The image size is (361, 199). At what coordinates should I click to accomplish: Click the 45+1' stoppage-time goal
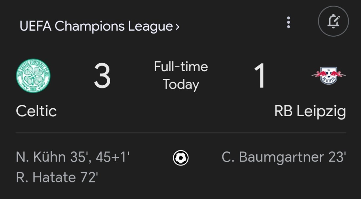click(x=113, y=157)
